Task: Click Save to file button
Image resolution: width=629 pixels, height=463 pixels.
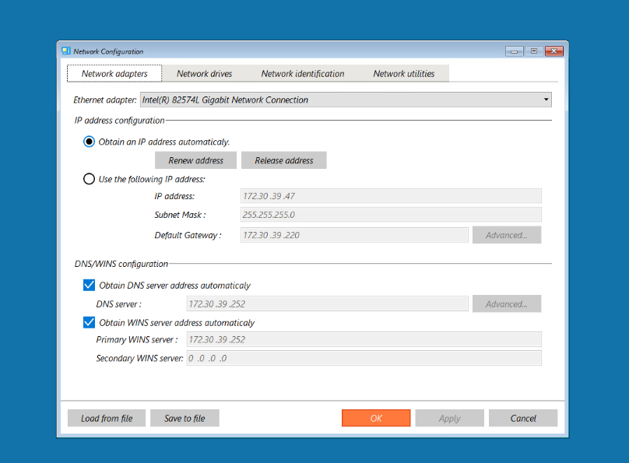Action: pyautogui.click(x=184, y=418)
